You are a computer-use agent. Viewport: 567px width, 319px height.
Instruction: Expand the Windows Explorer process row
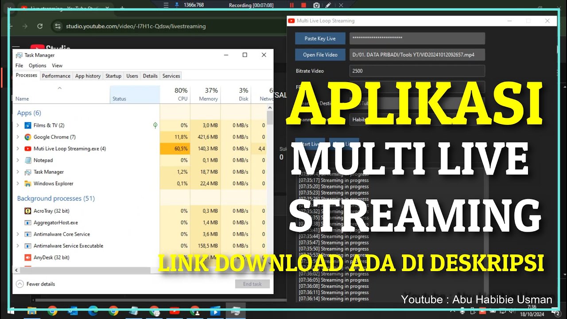point(18,183)
